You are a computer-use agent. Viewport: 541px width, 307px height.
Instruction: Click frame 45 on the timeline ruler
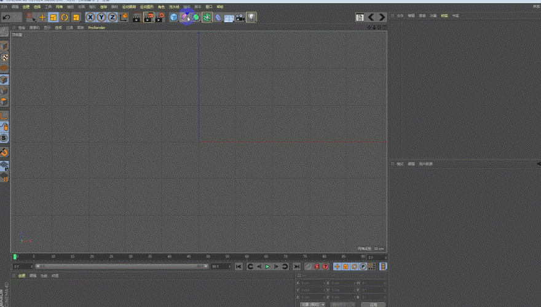(188, 257)
